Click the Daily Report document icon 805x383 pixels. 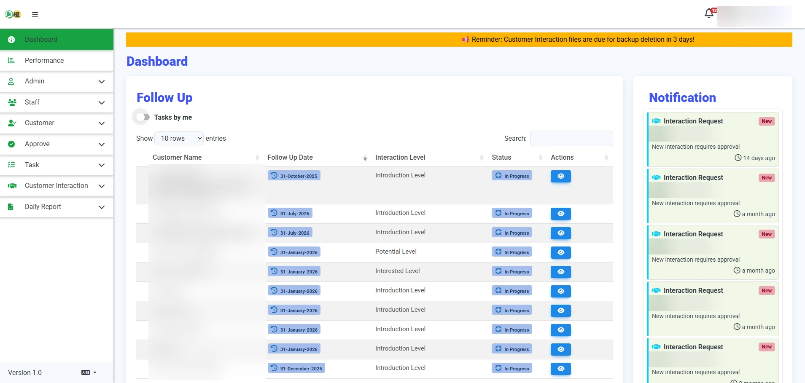(11, 207)
